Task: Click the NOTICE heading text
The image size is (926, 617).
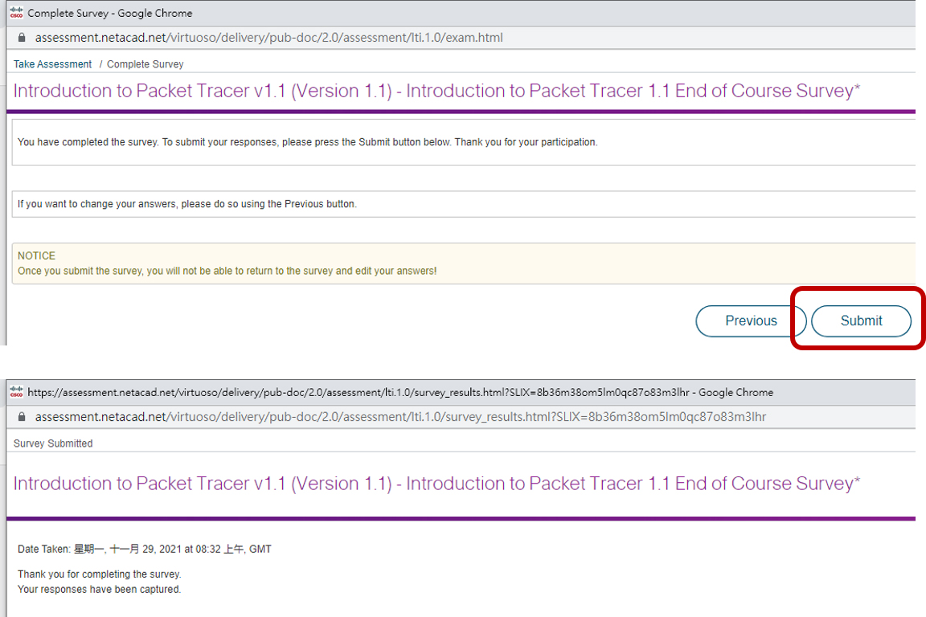Action: tap(37, 255)
